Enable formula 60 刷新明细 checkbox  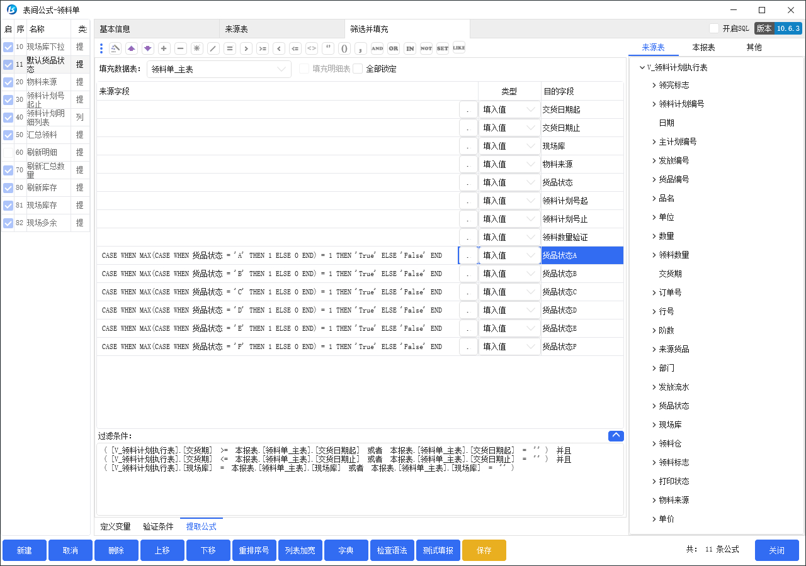click(x=8, y=152)
